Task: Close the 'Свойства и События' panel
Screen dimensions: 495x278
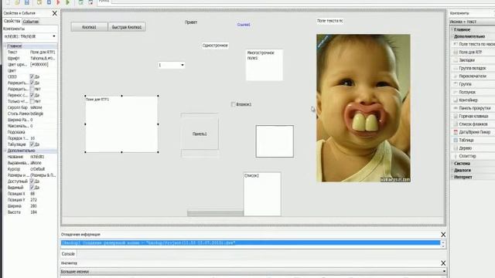Action: pyautogui.click(x=55, y=13)
